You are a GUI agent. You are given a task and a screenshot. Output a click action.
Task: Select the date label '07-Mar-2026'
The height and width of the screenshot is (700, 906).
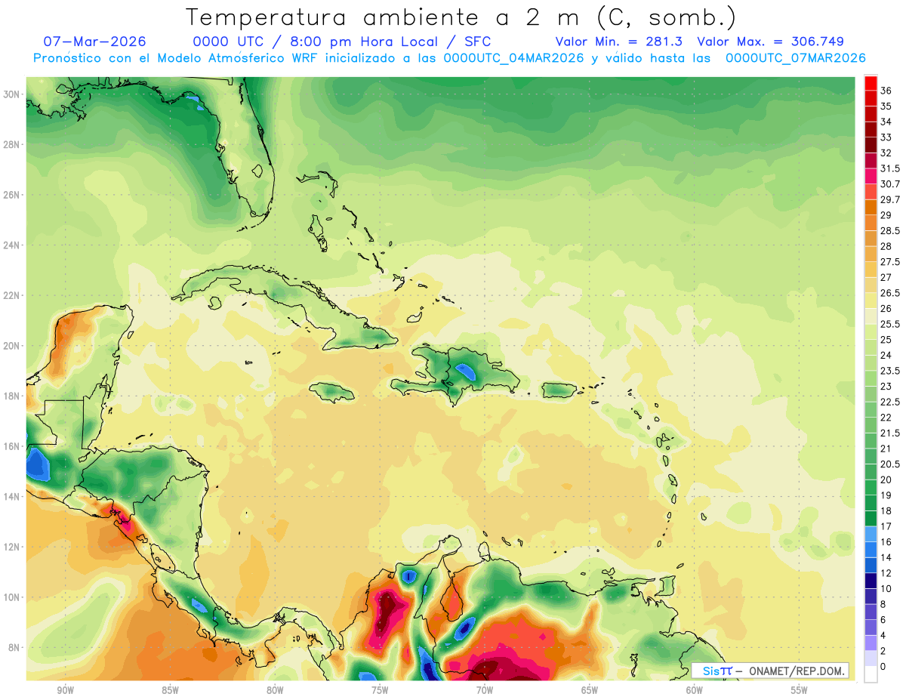pos(94,42)
